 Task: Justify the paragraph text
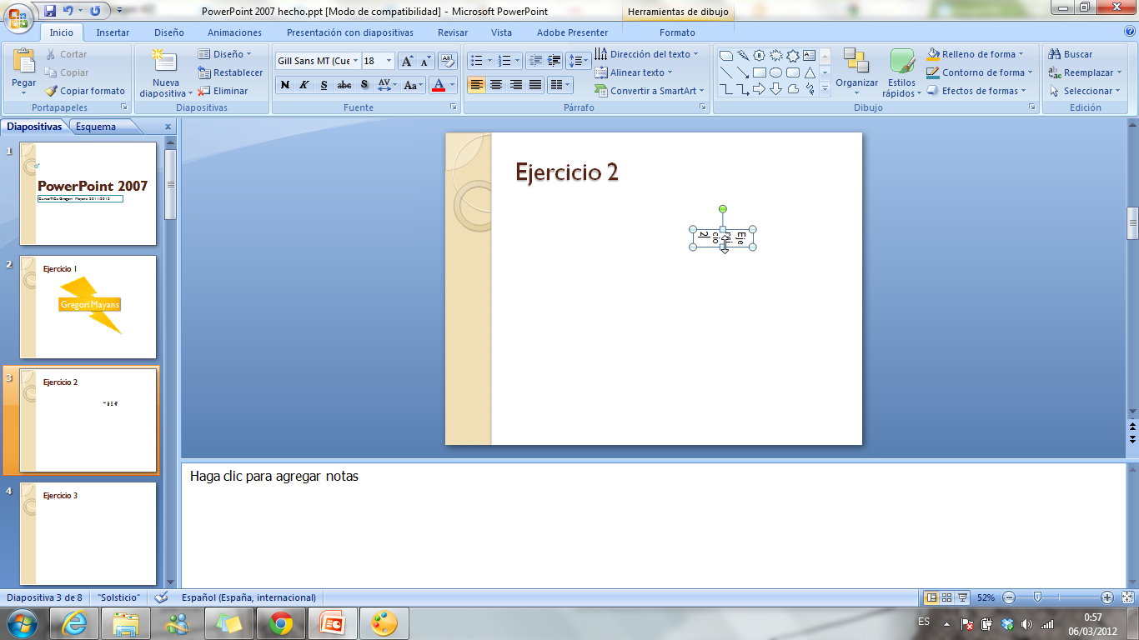[x=534, y=85]
